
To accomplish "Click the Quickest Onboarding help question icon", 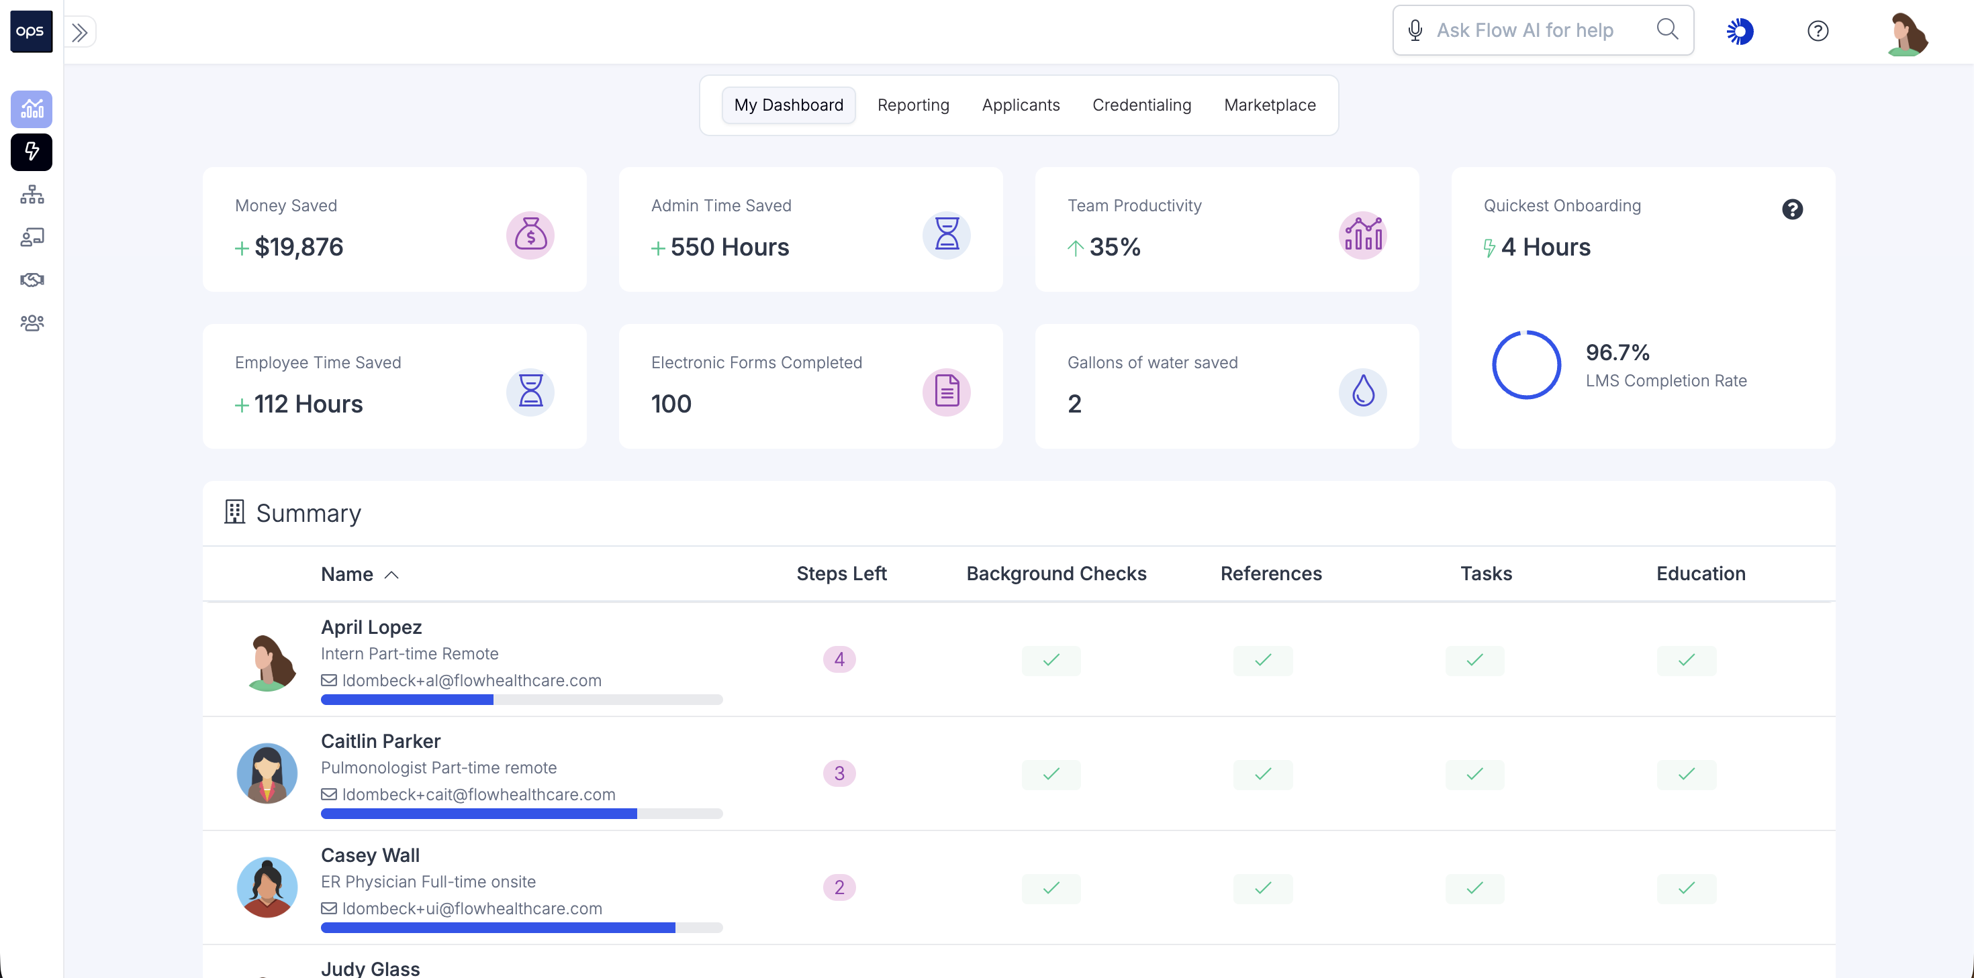I will coord(1791,209).
